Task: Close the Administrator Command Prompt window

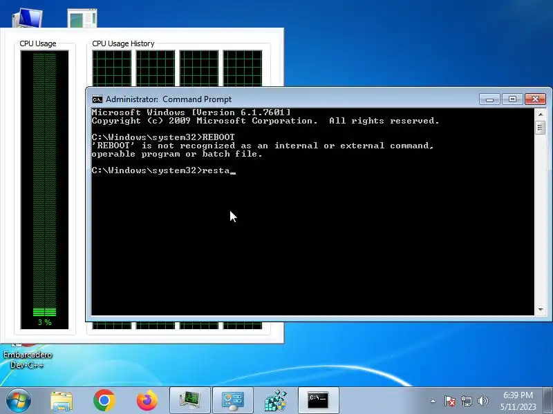Action: point(535,99)
